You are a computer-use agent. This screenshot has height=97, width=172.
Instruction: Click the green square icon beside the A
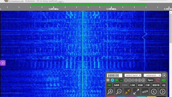pyautogui.click(x=117, y=80)
